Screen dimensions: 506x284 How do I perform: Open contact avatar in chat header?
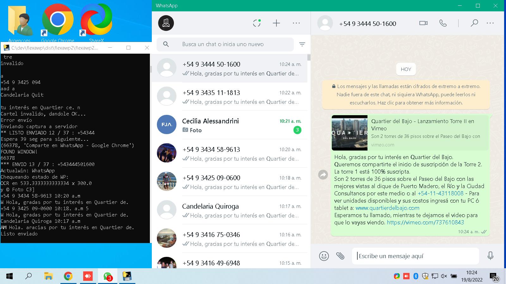pyautogui.click(x=325, y=23)
